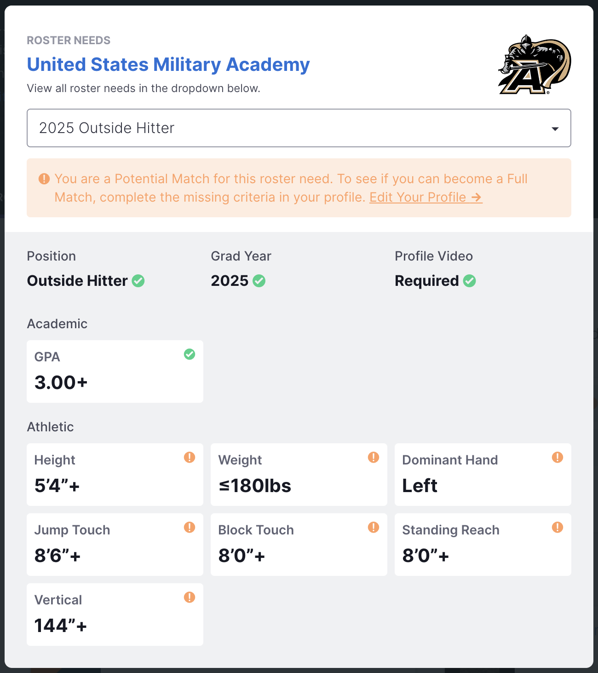The height and width of the screenshot is (673, 598).
Task: Click the dropdown caret arrow in roster selector
Action: click(x=555, y=129)
